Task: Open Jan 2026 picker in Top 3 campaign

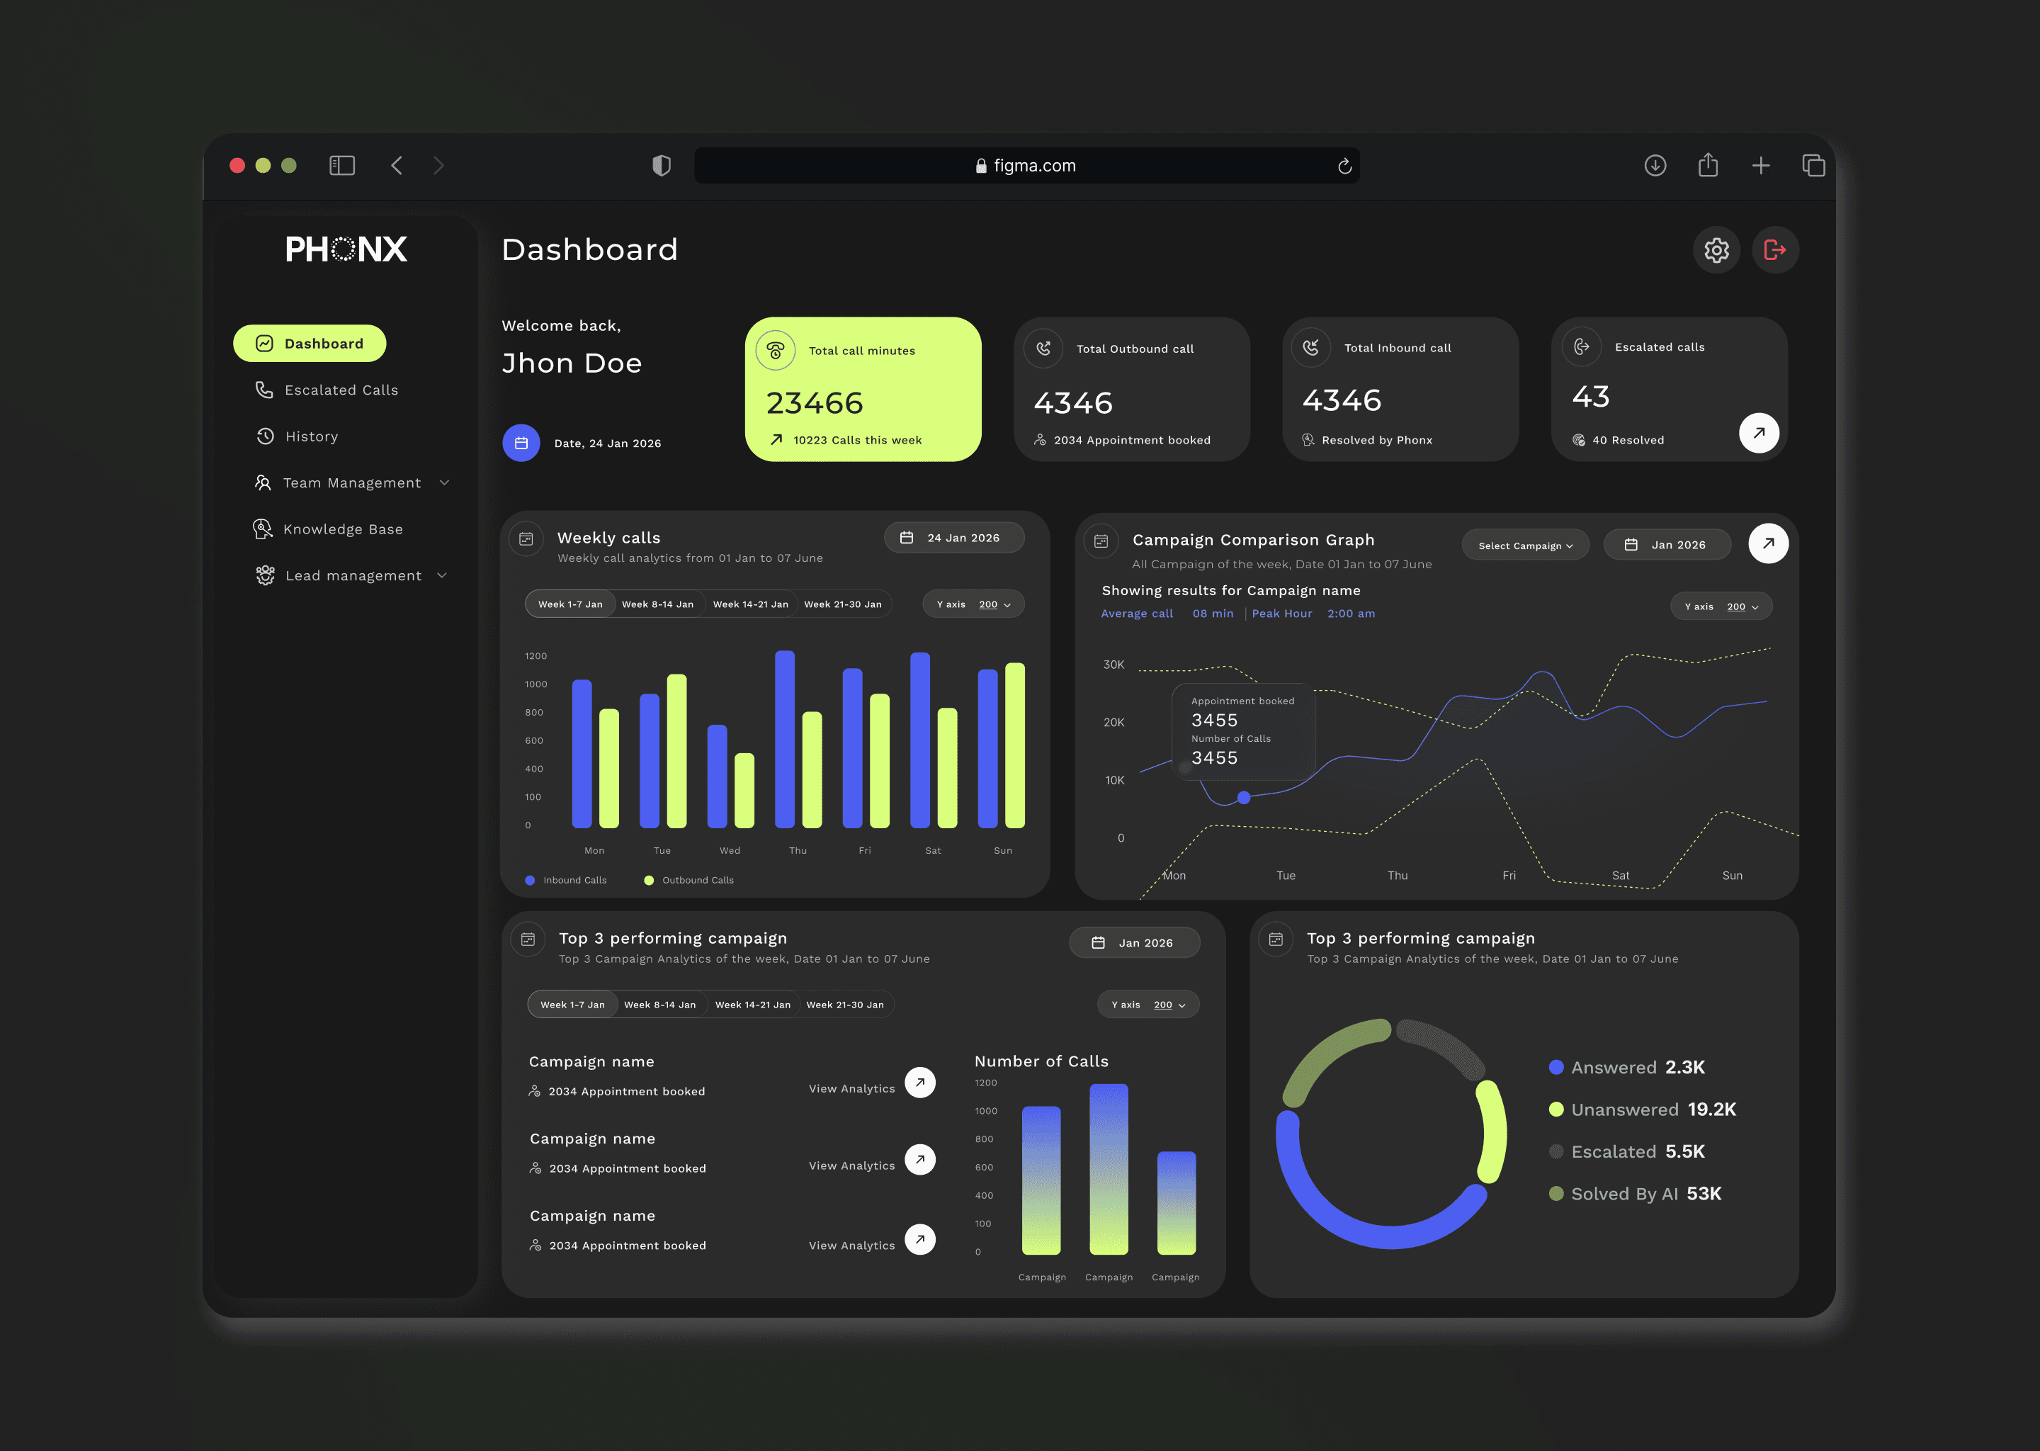Action: point(1134,942)
